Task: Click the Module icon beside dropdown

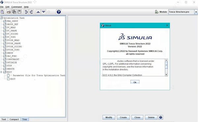Action: tap(156, 12)
